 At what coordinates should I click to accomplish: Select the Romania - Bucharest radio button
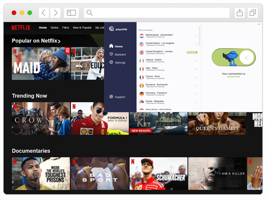(196, 86)
